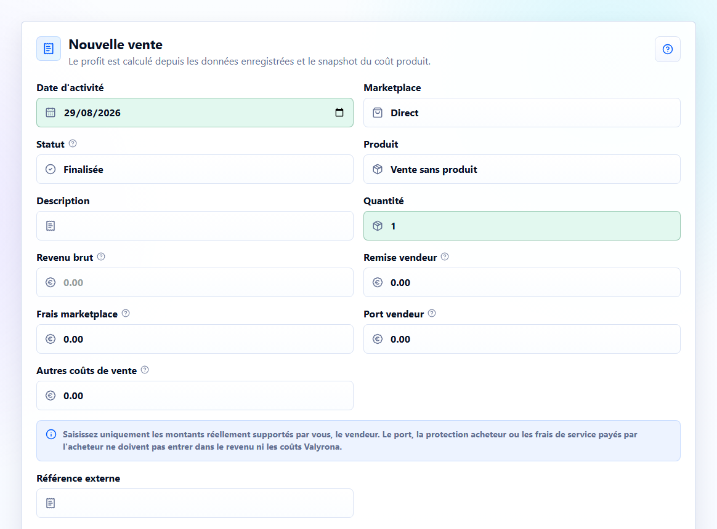
Task: Click the Frais marketplace amount field
Action: 195,340
